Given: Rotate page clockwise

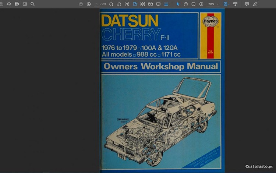Looking at the screenshot, I should [x=111, y=4].
